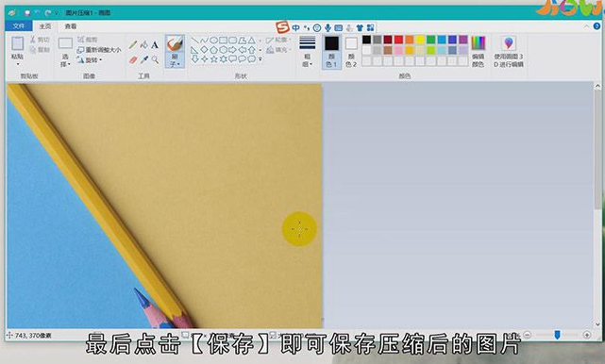This screenshot has width=605, height=364.
Task: Choose the Polygon shape
Action: pyautogui.click(x=242, y=41)
